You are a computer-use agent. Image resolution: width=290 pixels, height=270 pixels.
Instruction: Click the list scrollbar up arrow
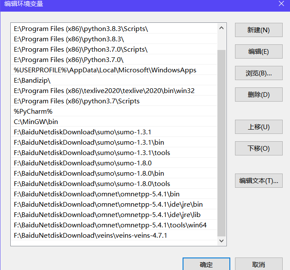point(221,28)
